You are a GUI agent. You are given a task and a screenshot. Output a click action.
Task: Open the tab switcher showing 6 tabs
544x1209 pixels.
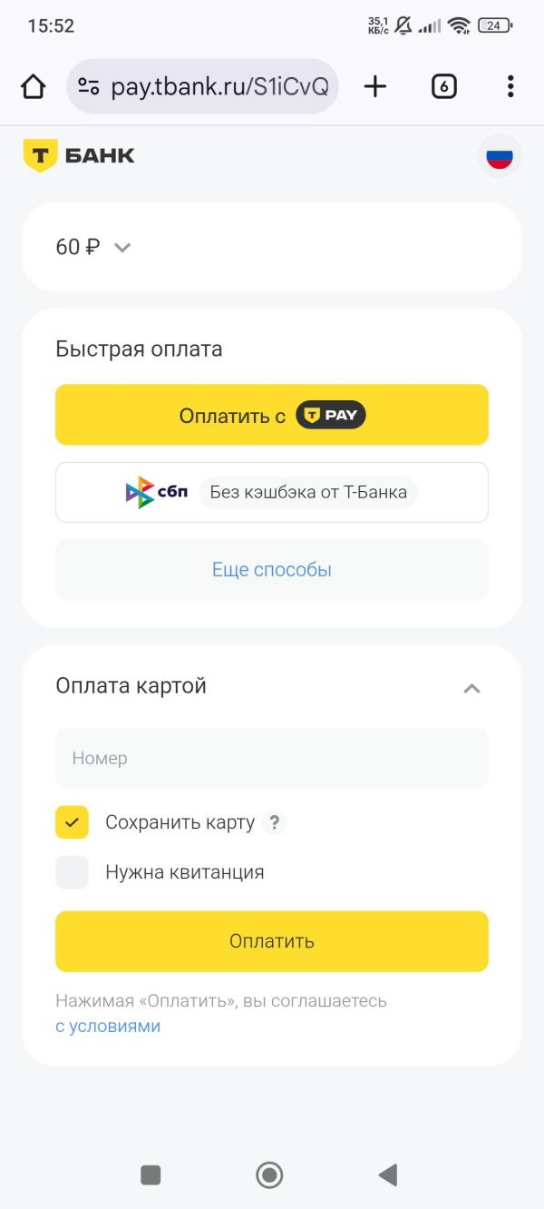(443, 86)
